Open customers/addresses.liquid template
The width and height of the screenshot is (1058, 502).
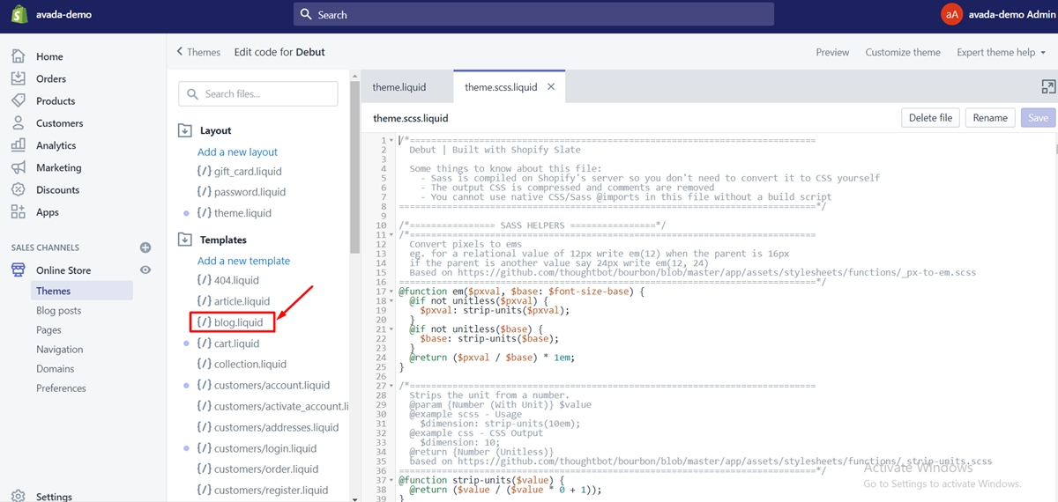click(268, 427)
